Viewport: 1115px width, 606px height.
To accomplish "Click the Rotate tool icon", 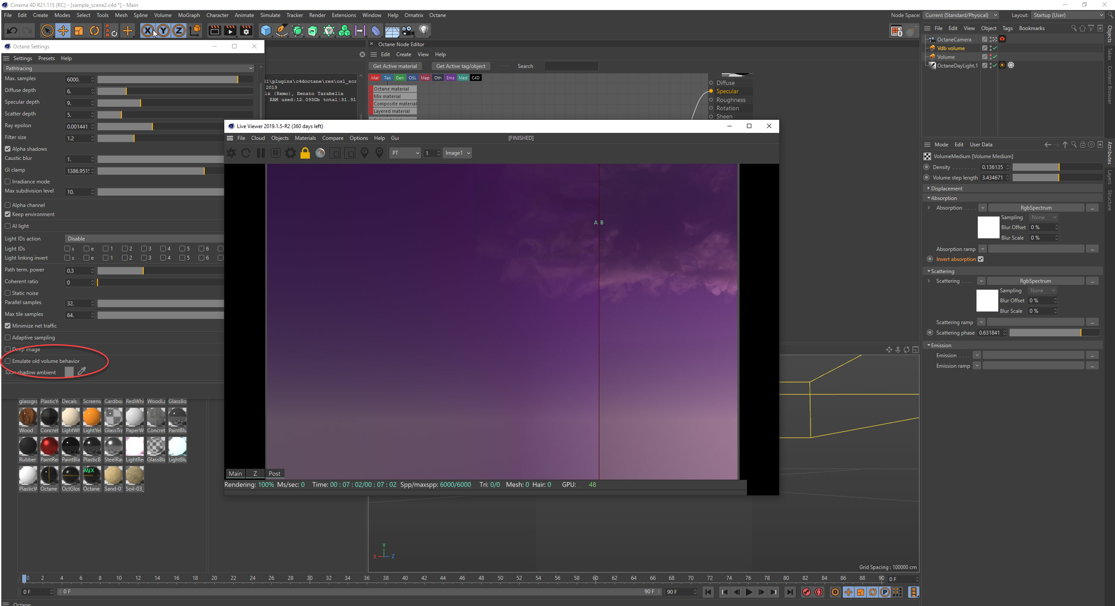I will (x=94, y=30).
